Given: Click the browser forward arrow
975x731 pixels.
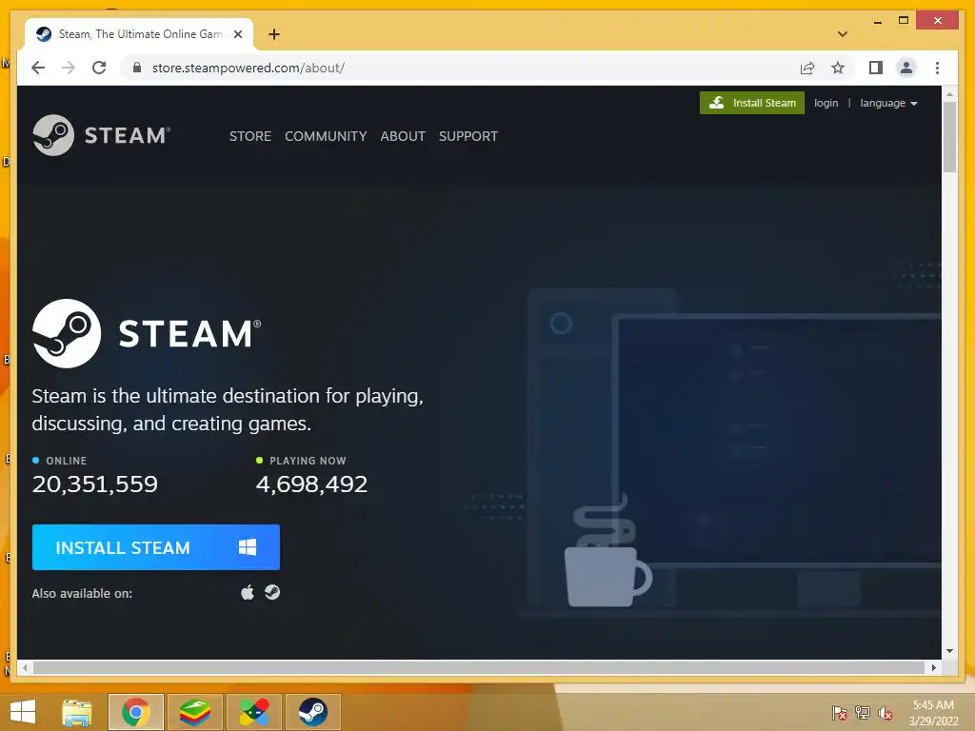Looking at the screenshot, I should [x=69, y=68].
